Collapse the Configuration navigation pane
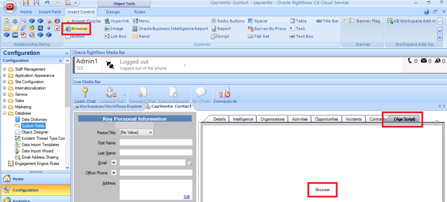Screen dimensions: 447x202 click(x=67, y=53)
